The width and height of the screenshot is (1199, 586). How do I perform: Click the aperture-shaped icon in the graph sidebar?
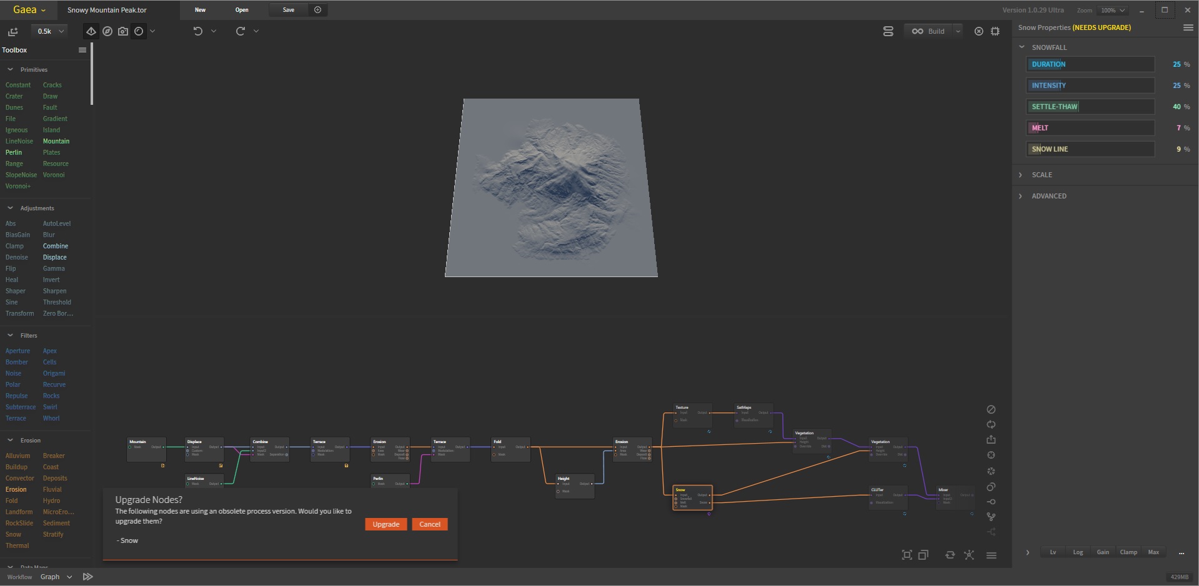[x=991, y=471]
